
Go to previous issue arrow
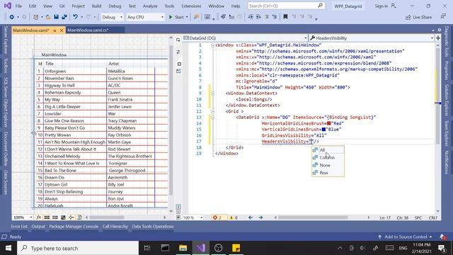point(251,217)
